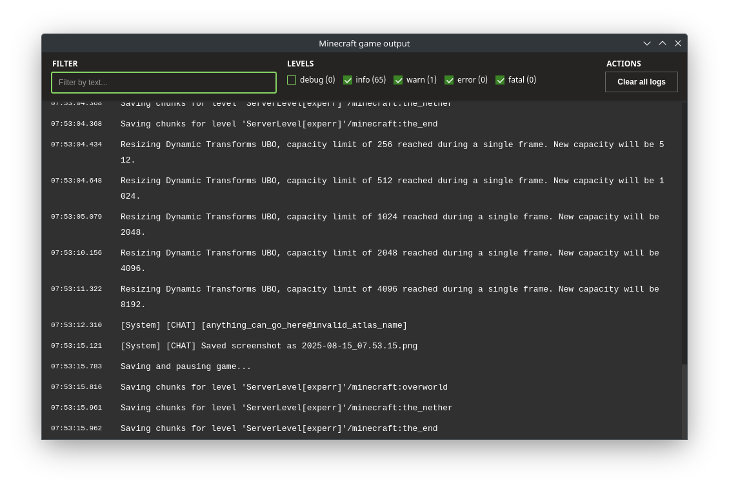Viewport: 729px width, 489px height.
Task: Click the minecraft:the_nether entry at 07:53:15.961
Action: tap(286, 408)
